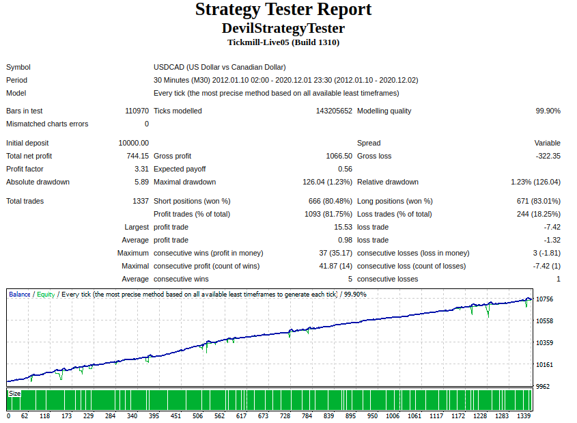Click maximal drawdown value '126.04 (1.23%)'

tap(327, 182)
